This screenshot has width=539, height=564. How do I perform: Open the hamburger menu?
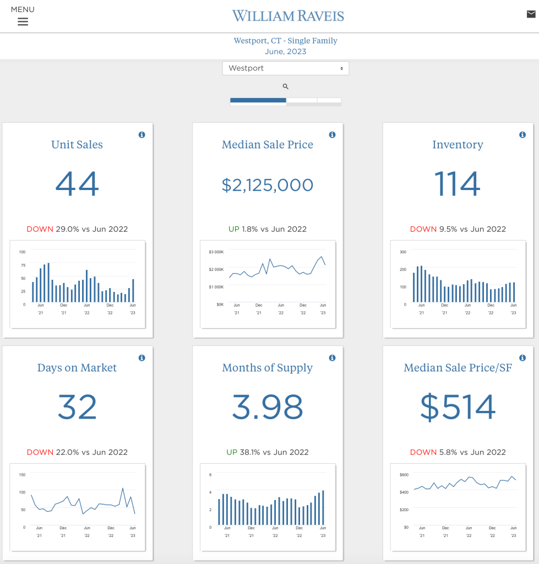23,21
